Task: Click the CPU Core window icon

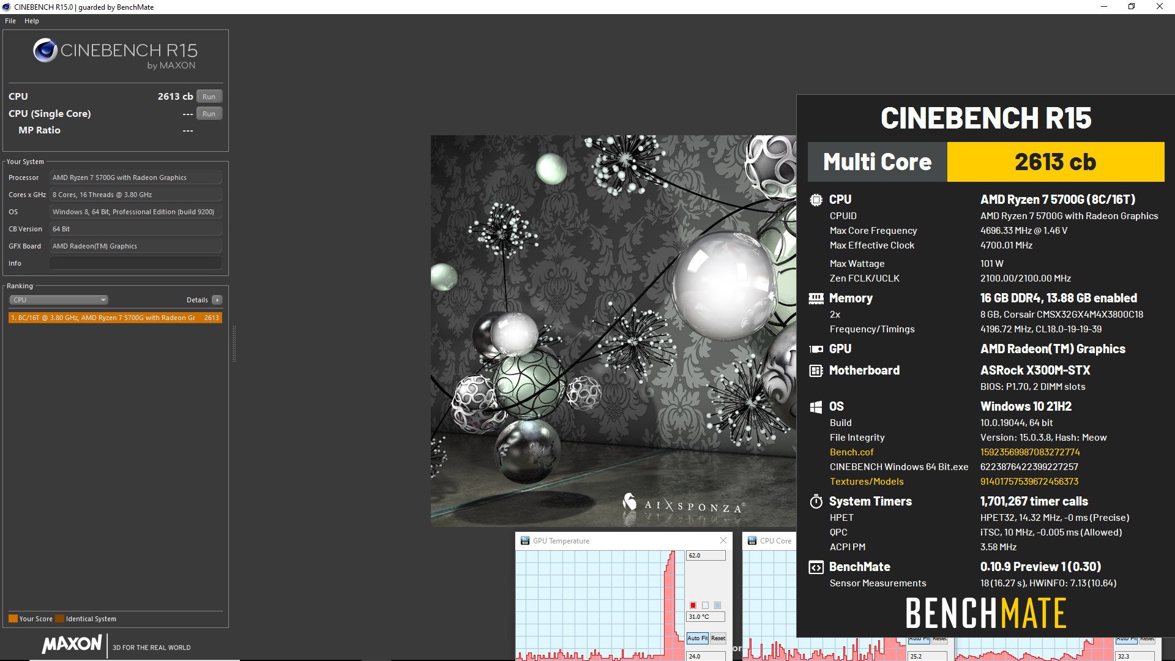Action: (x=752, y=541)
